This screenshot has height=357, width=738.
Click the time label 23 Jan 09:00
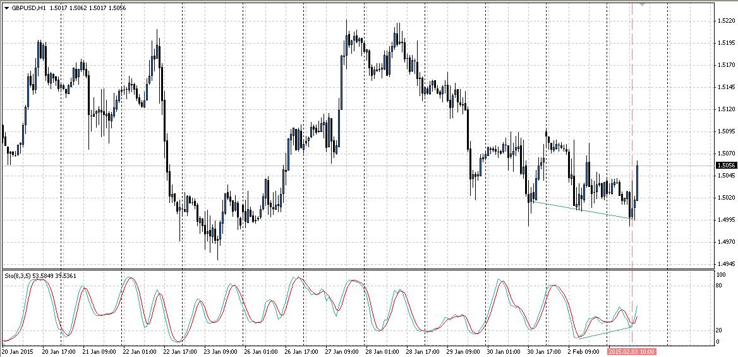pyautogui.click(x=221, y=352)
